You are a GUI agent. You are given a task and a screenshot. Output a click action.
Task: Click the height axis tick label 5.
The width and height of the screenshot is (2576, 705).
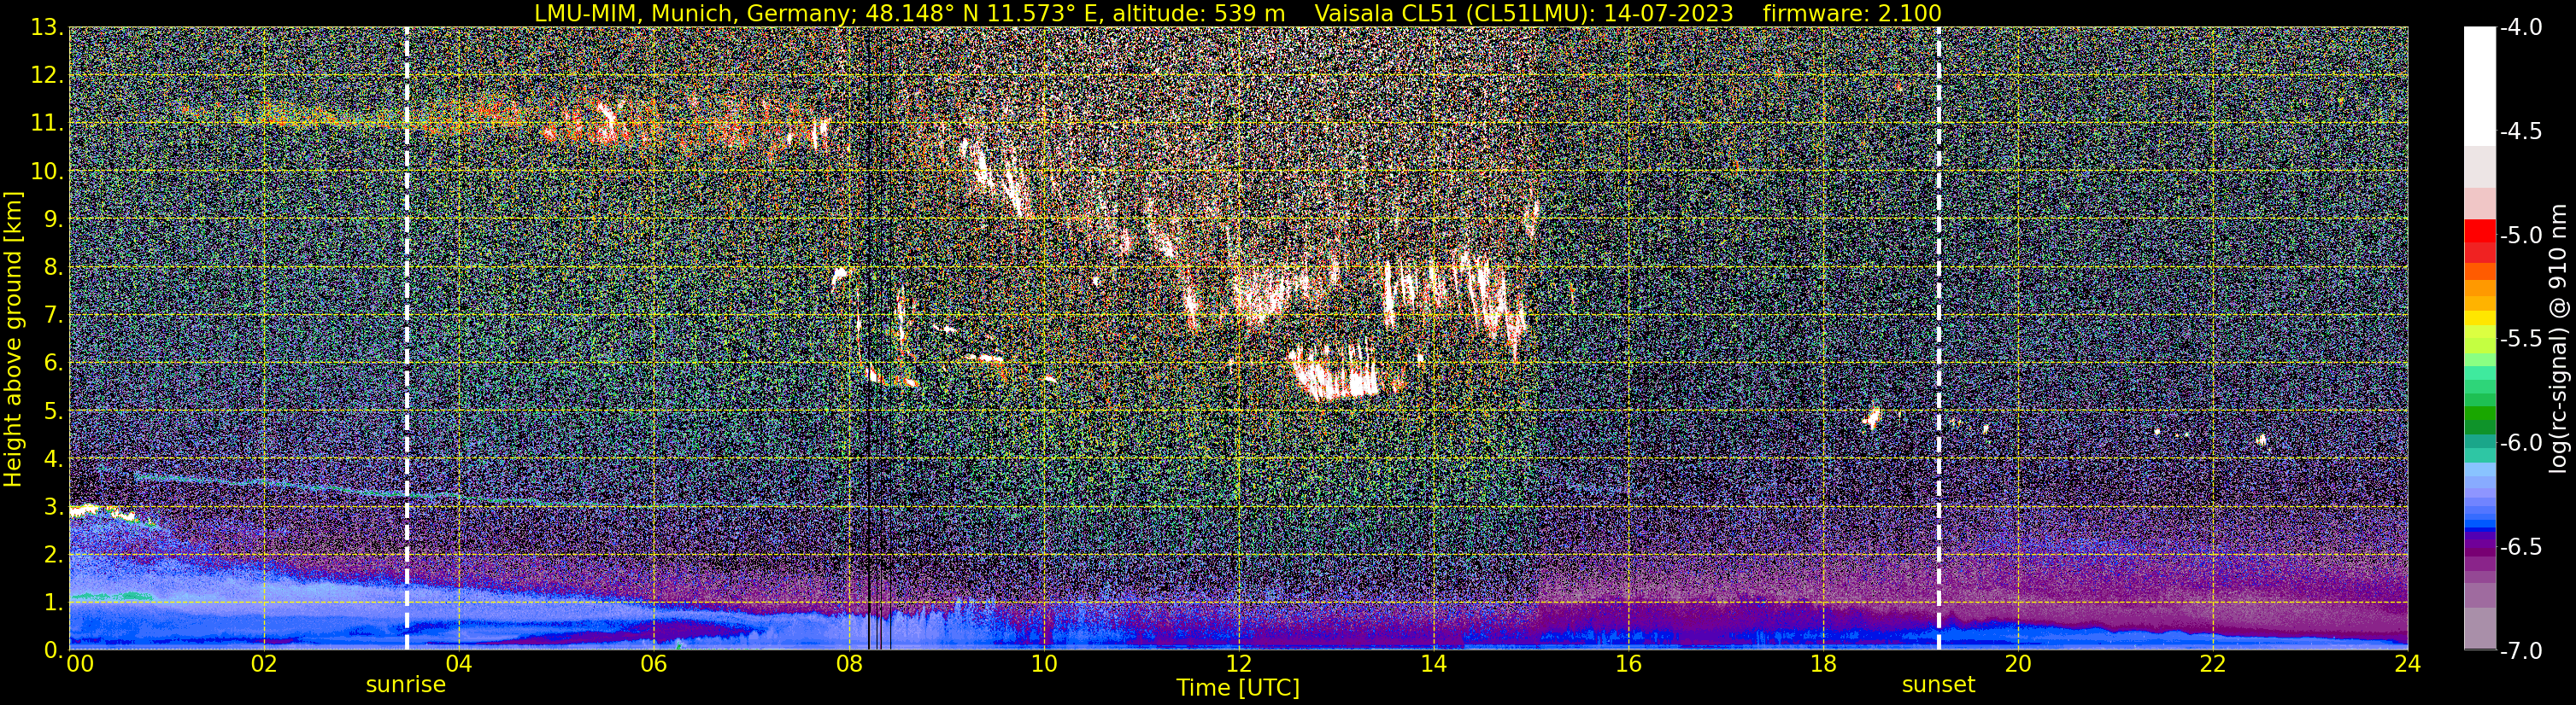coord(54,411)
